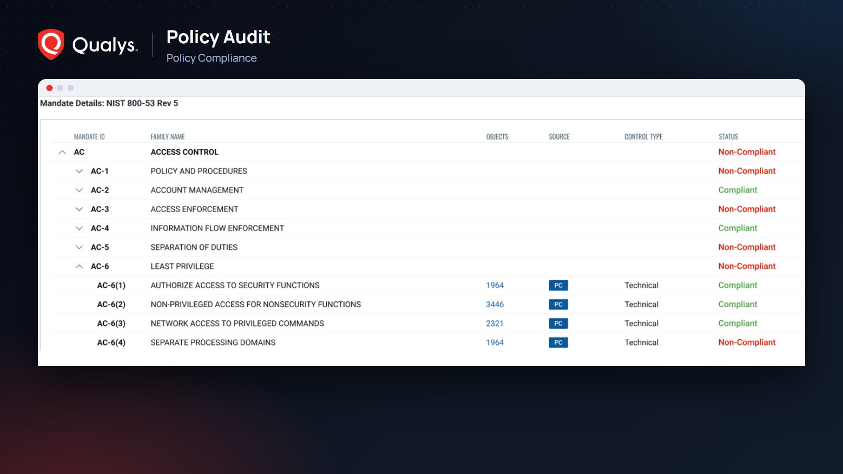Collapse the AC-6 Least Privilege chevron
This screenshot has height=474, width=843.
pyautogui.click(x=79, y=266)
